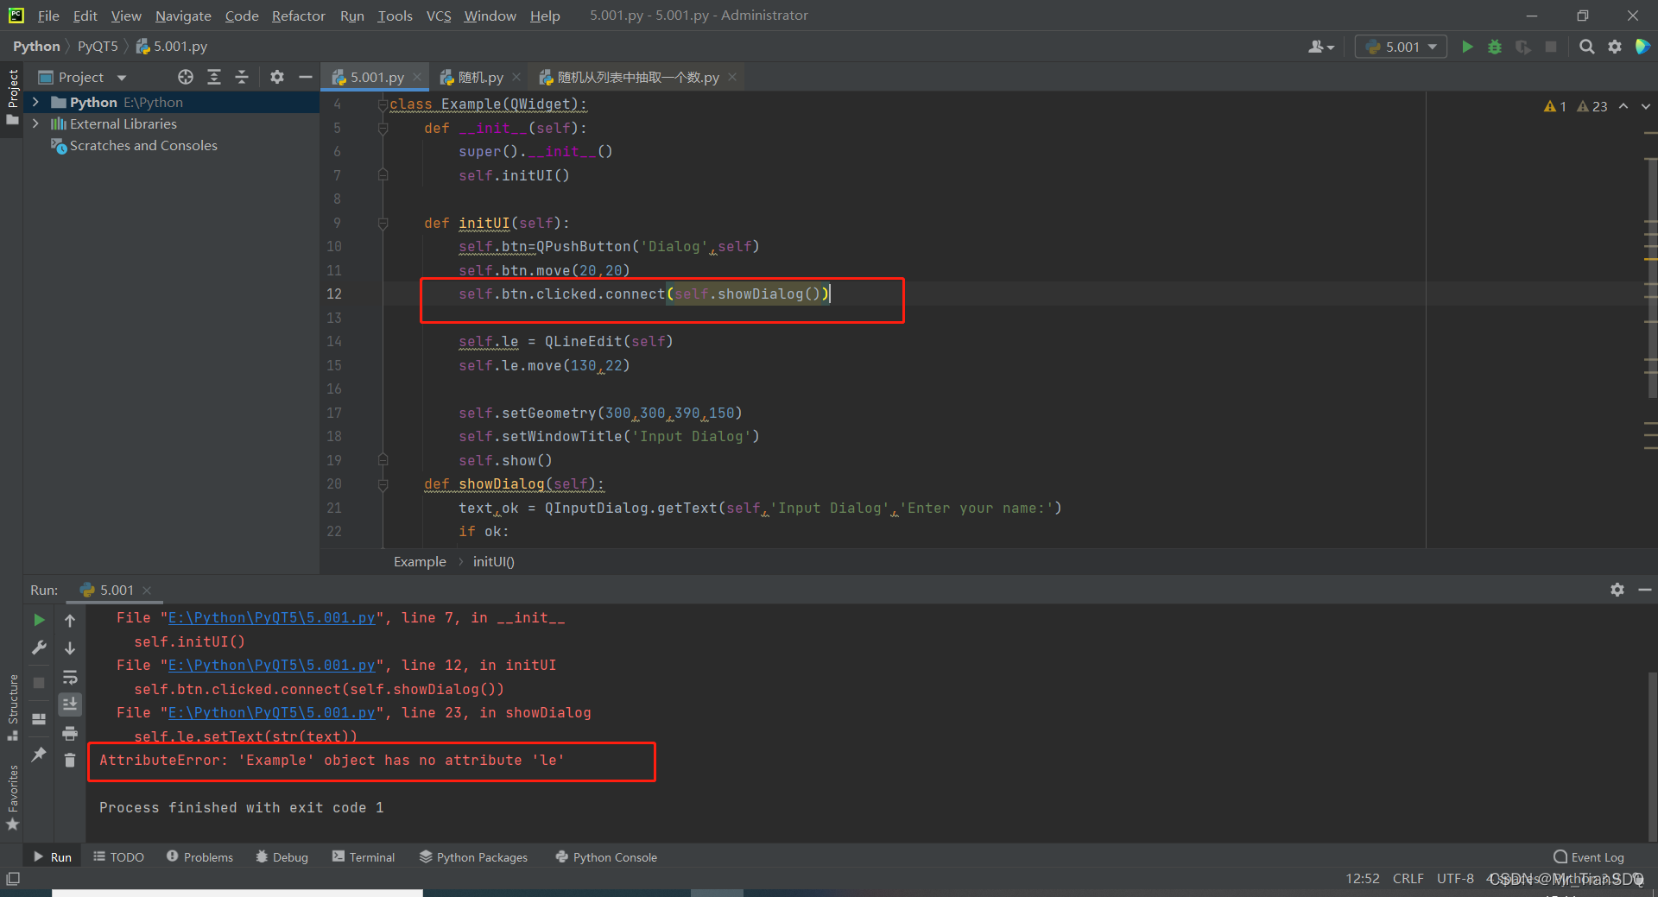1658x897 pixels.
Task: Follow the 5.001.py traceback file link
Action: [x=272, y=617]
